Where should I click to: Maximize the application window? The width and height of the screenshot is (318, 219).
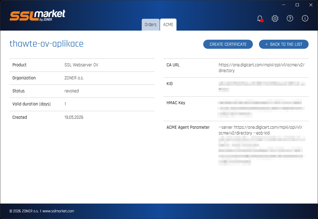click(x=297, y=5)
